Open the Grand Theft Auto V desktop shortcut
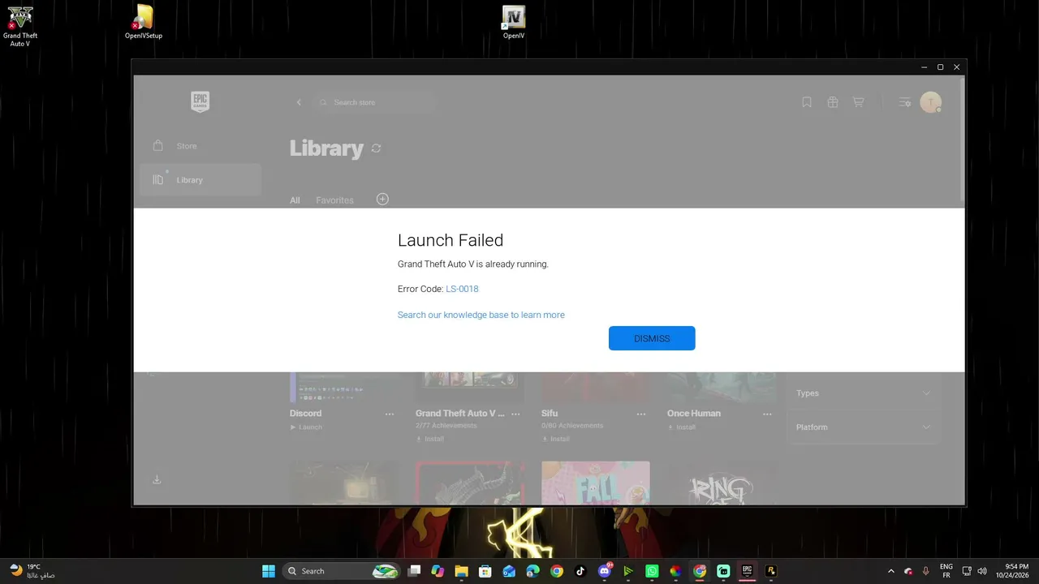The image size is (1039, 584). click(20, 26)
